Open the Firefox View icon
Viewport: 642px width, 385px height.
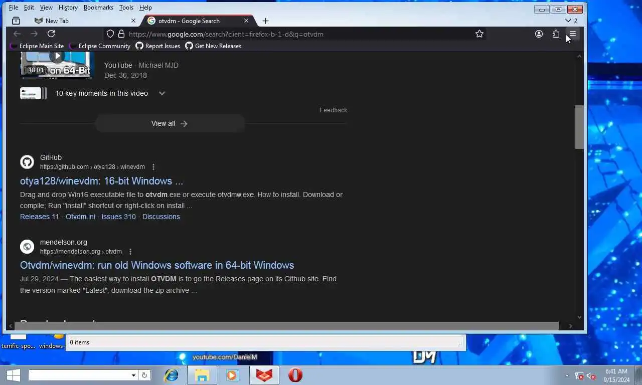coord(16,21)
